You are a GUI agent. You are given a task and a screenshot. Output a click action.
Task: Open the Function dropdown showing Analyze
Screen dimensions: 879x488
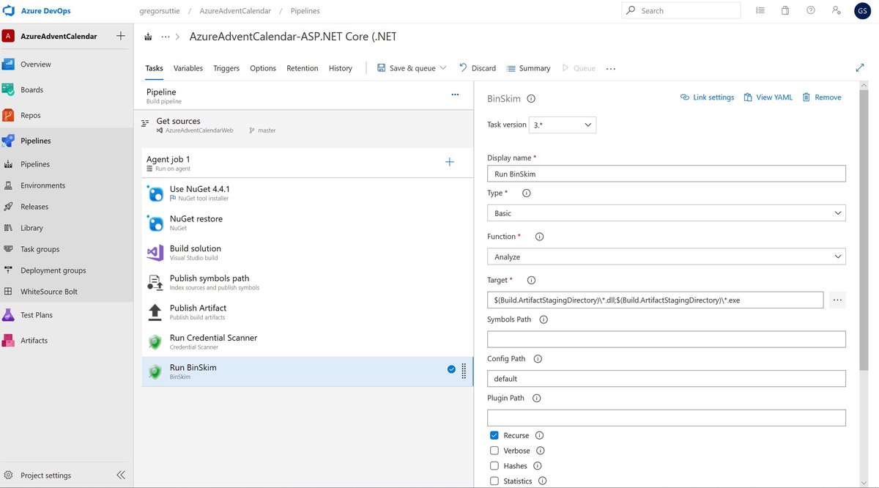(x=666, y=257)
